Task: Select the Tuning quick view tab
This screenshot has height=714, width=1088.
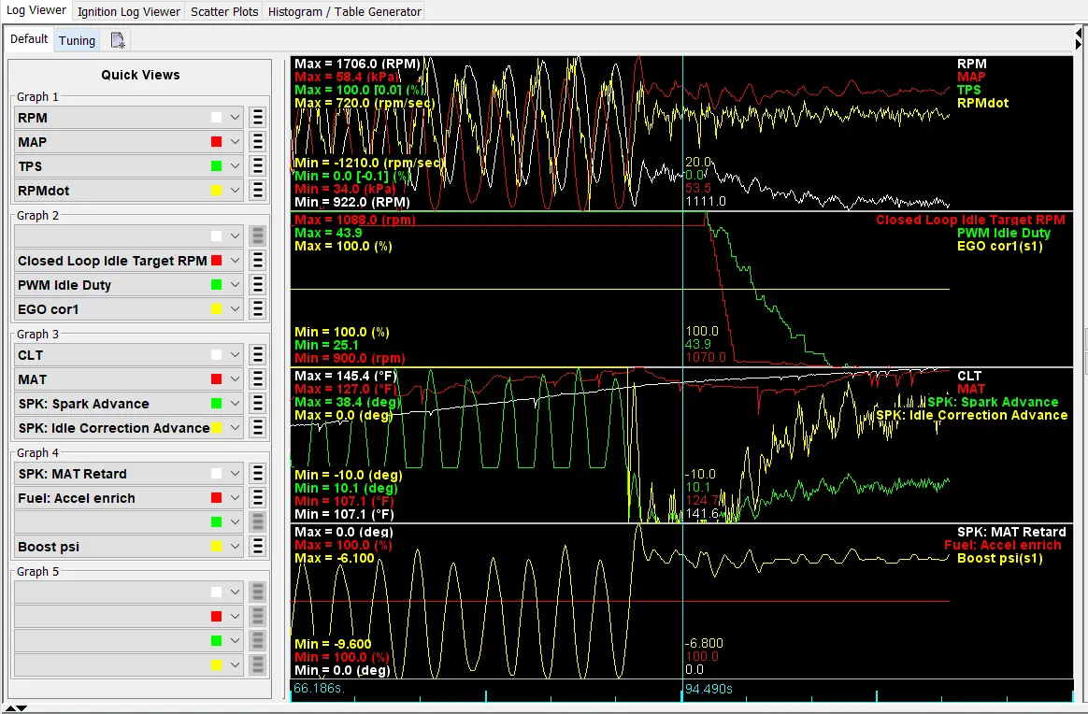Action: pyautogui.click(x=77, y=40)
